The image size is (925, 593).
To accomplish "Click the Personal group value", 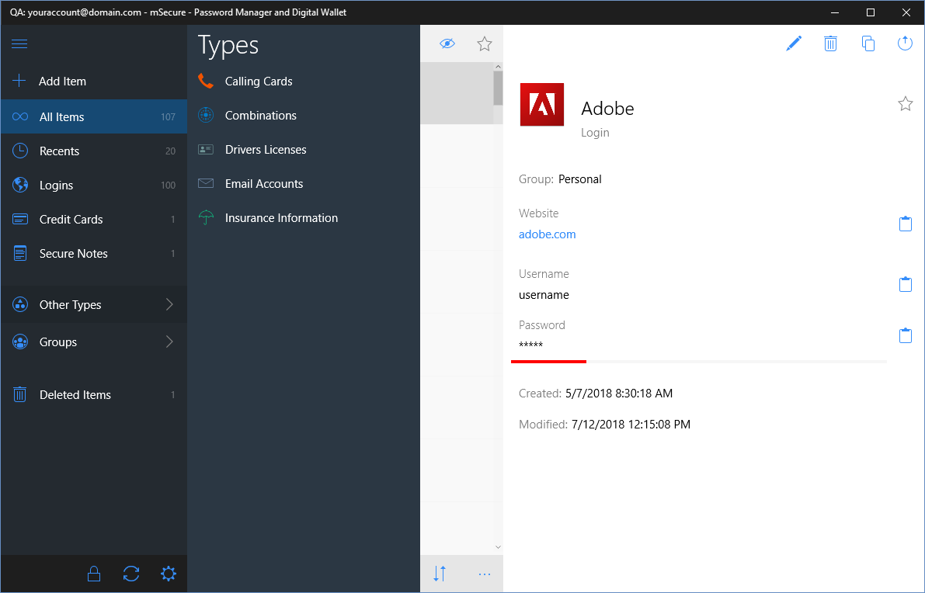I will (580, 179).
